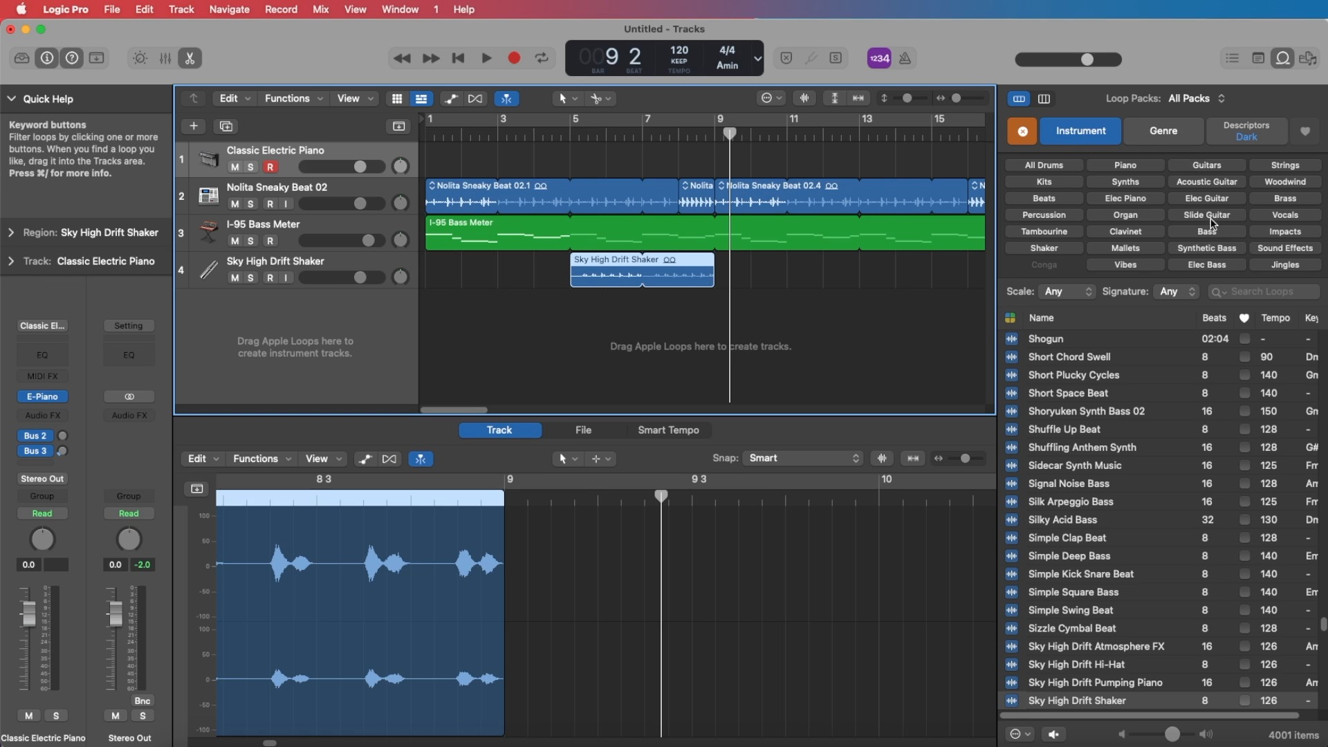
Task: Toggle the Automation view button in Tracks area
Action: point(451,99)
